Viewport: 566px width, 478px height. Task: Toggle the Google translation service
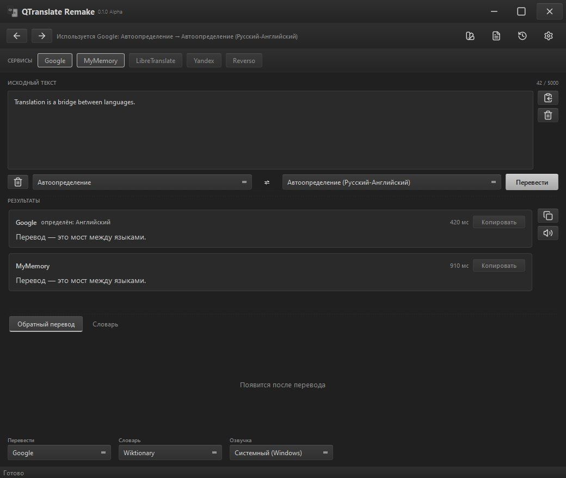tap(55, 60)
